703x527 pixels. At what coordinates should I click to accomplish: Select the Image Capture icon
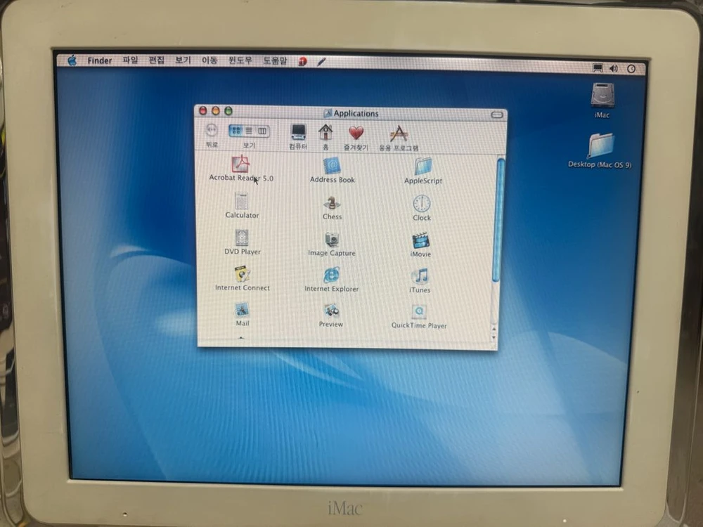332,240
